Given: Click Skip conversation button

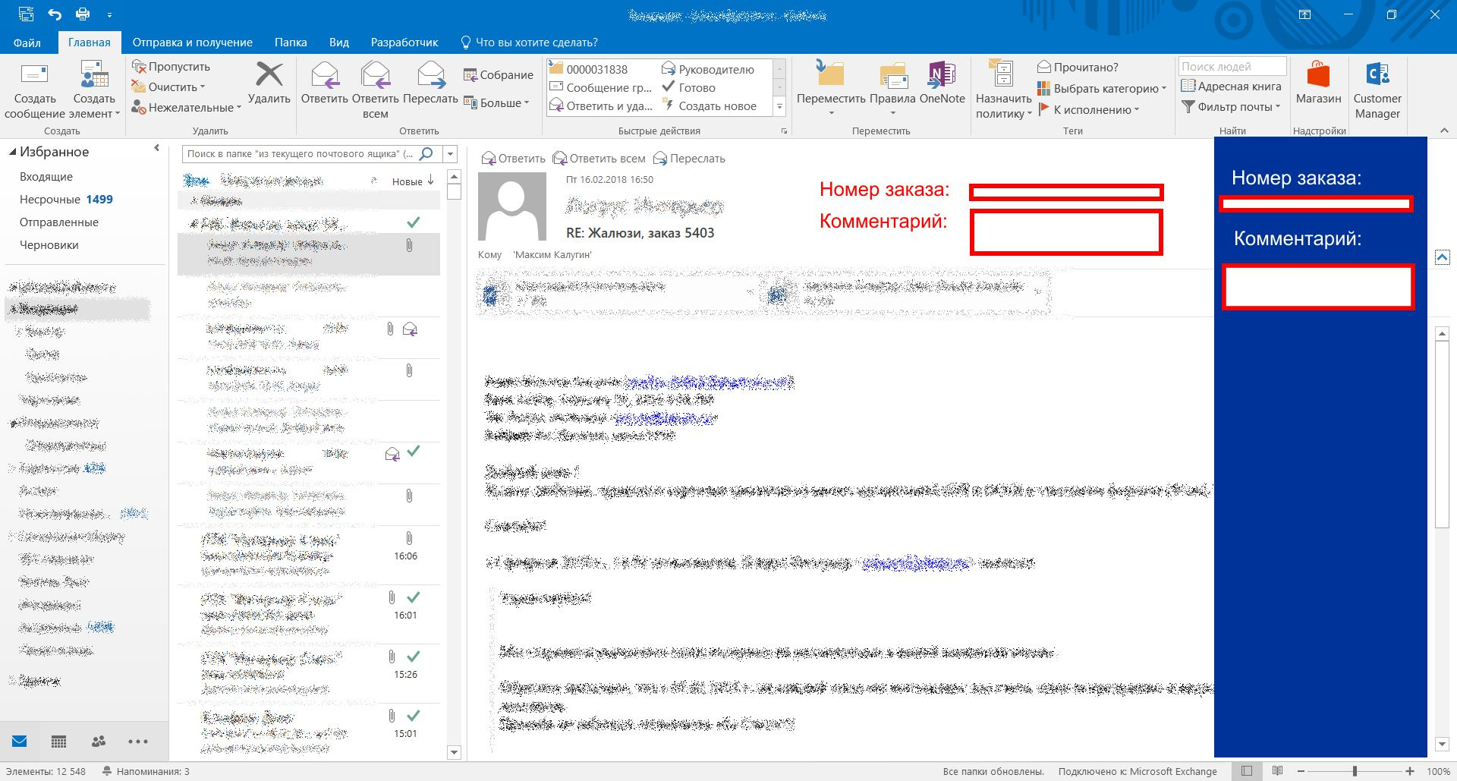Looking at the screenshot, I should click(171, 67).
